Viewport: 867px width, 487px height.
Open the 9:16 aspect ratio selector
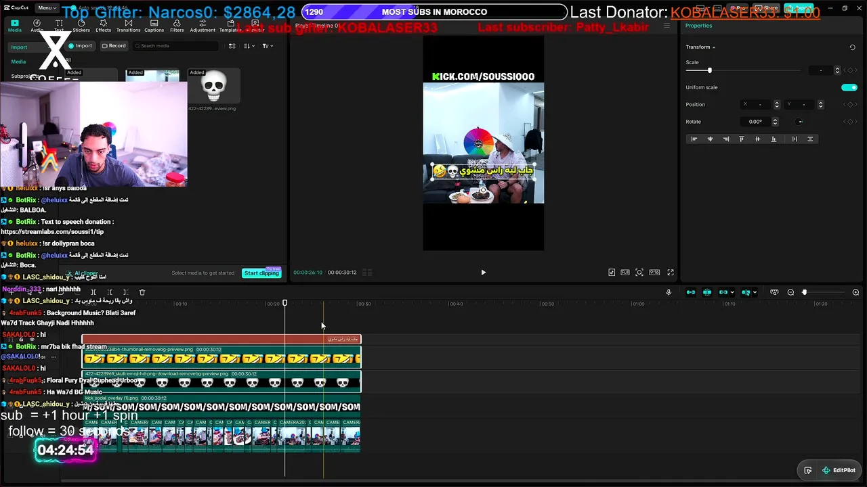(x=654, y=273)
